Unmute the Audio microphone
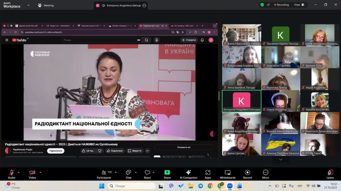 click(x=11, y=174)
